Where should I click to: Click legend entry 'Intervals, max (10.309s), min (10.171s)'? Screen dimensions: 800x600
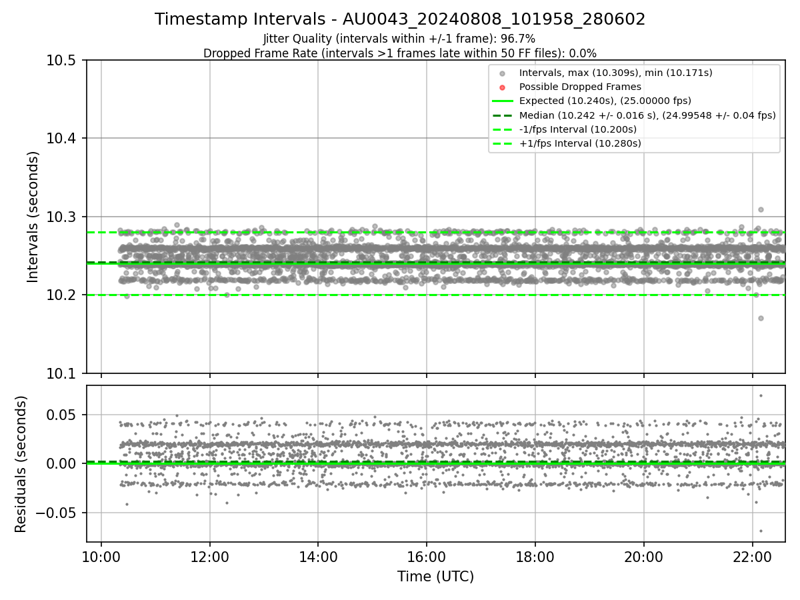pos(616,73)
